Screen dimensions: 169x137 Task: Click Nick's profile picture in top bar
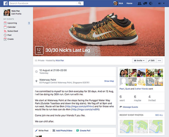(116, 3)
